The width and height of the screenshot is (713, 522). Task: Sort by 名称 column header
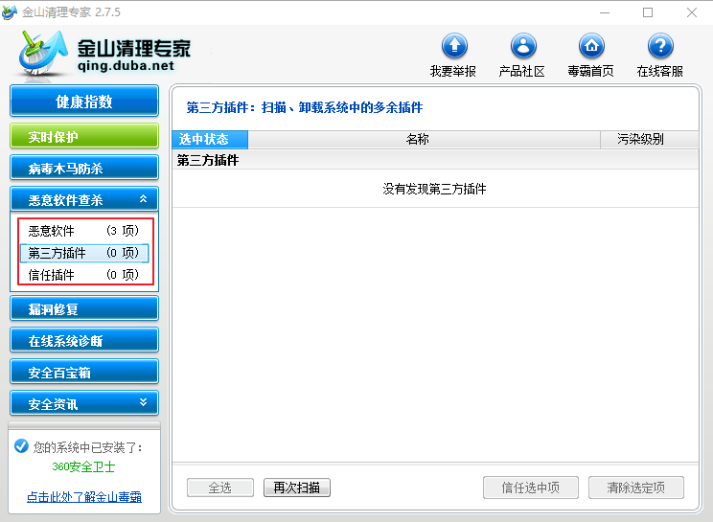tap(424, 139)
